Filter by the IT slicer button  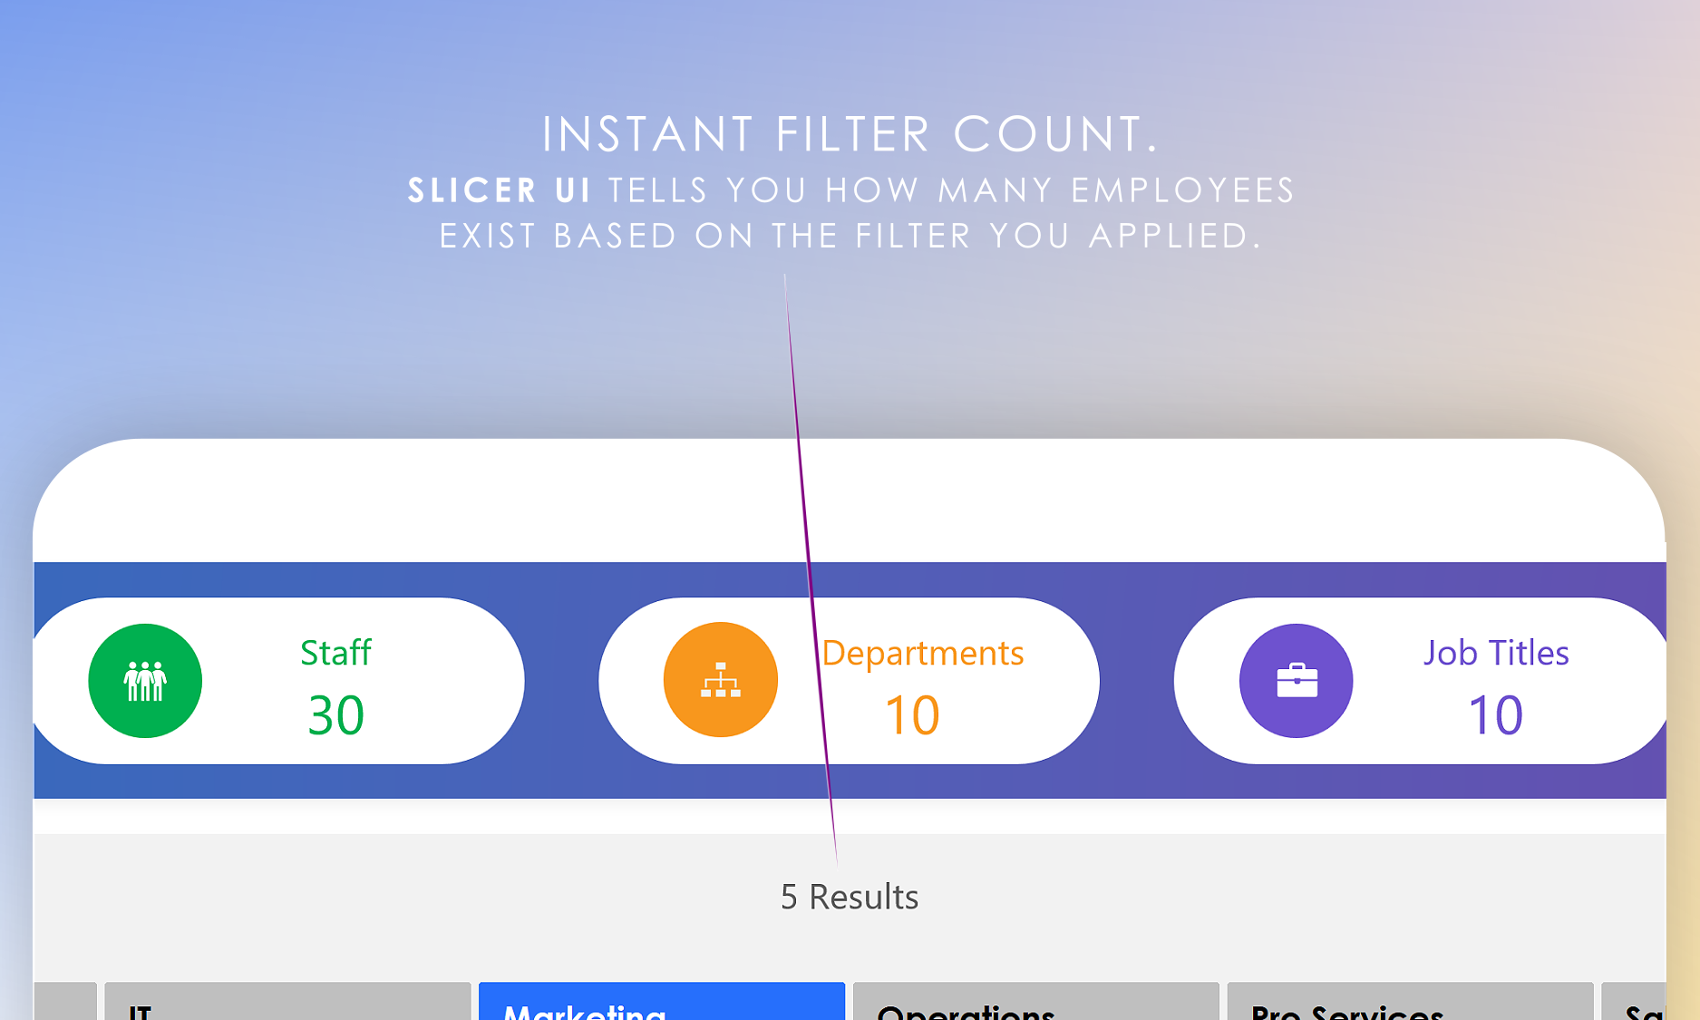pyautogui.click(x=287, y=1003)
